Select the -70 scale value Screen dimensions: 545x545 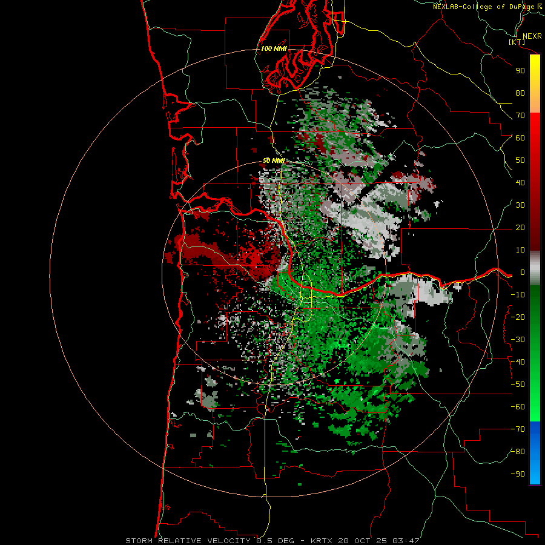518,429
